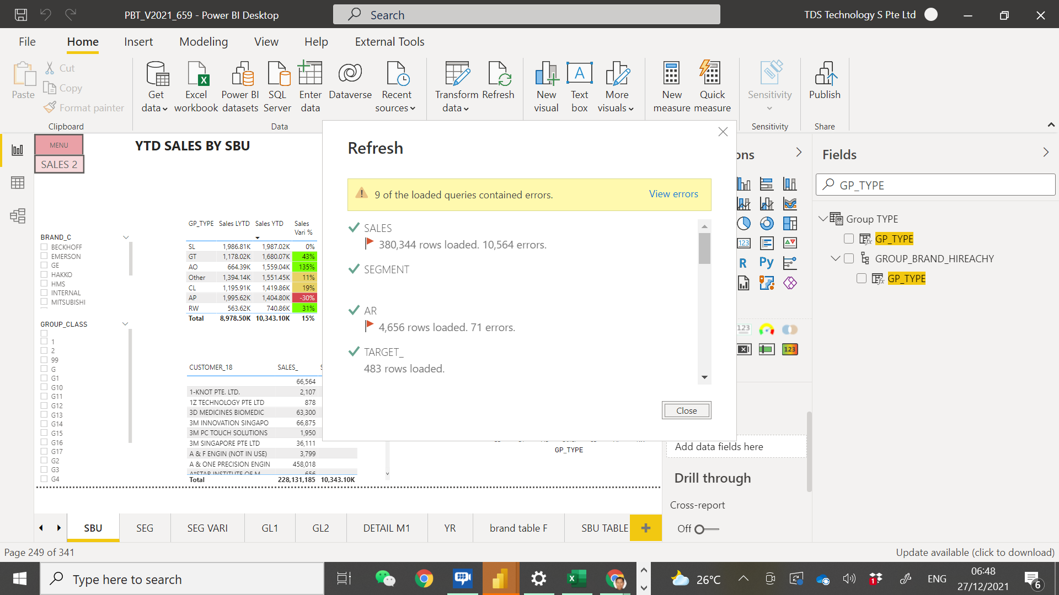
Task: Switch to Report view in left sidebar
Action: 18,150
